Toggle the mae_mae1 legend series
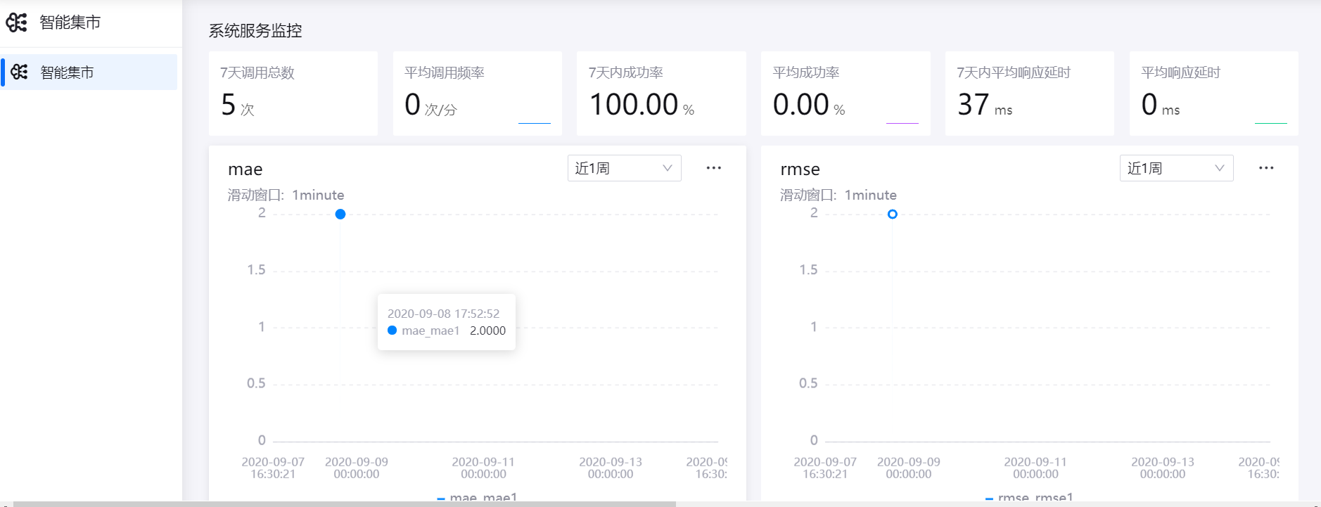Screen dimensions: 1321x507 [478, 497]
